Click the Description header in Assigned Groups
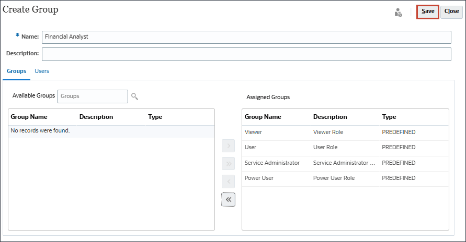The height and width of the screenshot is (242, 466). (330, 117)
